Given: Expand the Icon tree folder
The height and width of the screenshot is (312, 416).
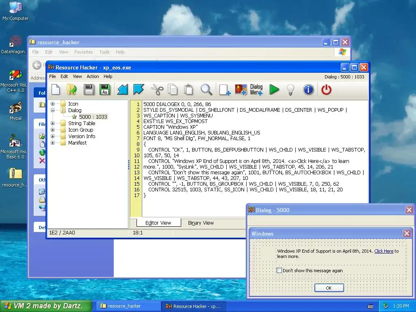Looking at the screenshot, I should (x=52, y=104).
